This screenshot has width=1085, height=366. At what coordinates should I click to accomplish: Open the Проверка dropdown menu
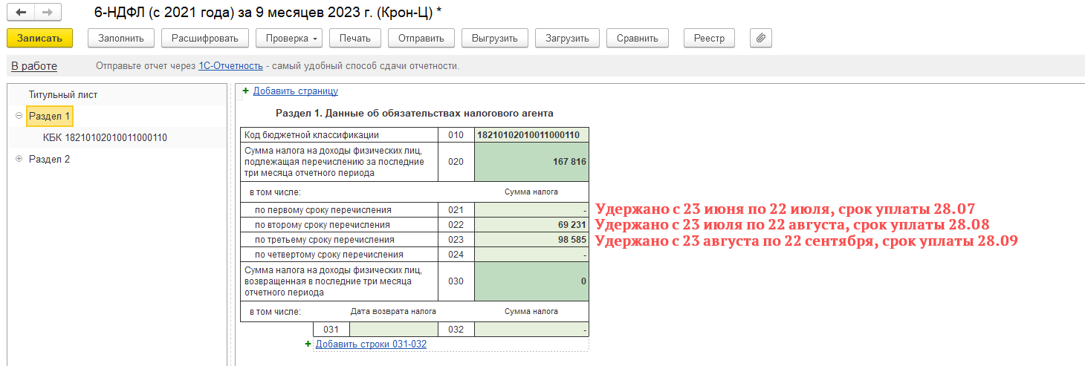pyautogui.click(x=288, y=38)
